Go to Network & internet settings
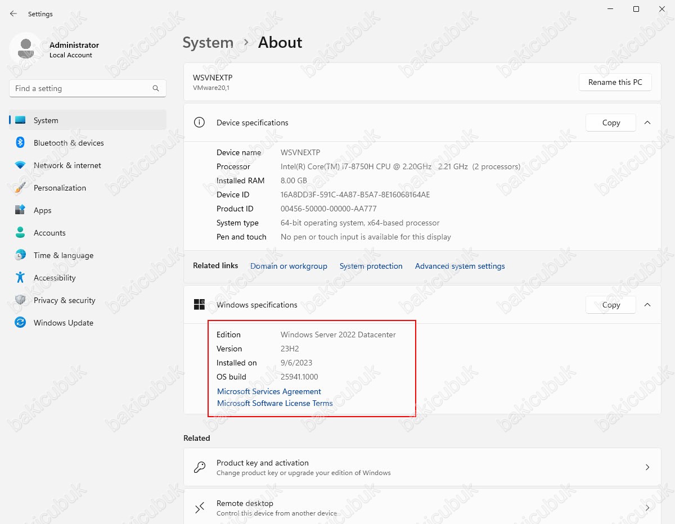 pos(88,165)
